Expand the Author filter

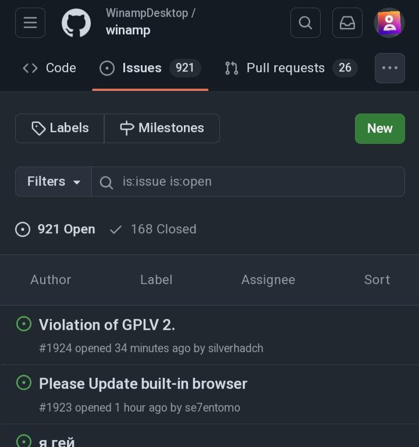tap(51, 280)
